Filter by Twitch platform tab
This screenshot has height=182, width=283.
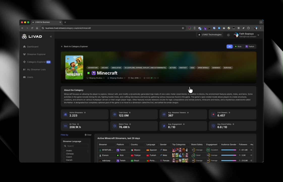coord(250,47)
